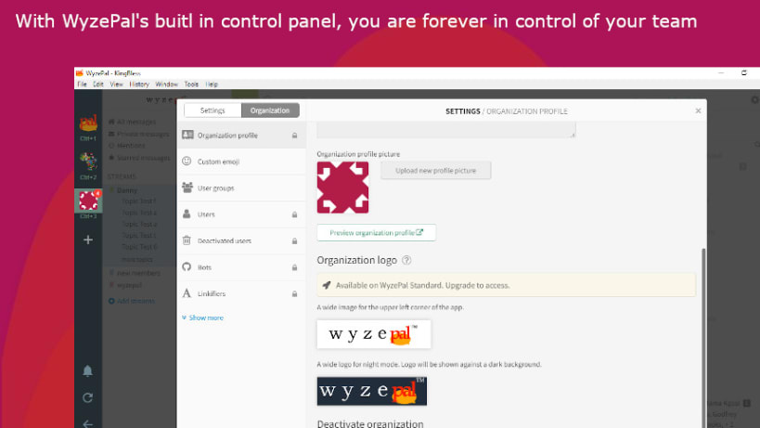Click the back arrow icon in the sidebar
The width and height of the screenshot is (760, 428).
coord(88,423)
